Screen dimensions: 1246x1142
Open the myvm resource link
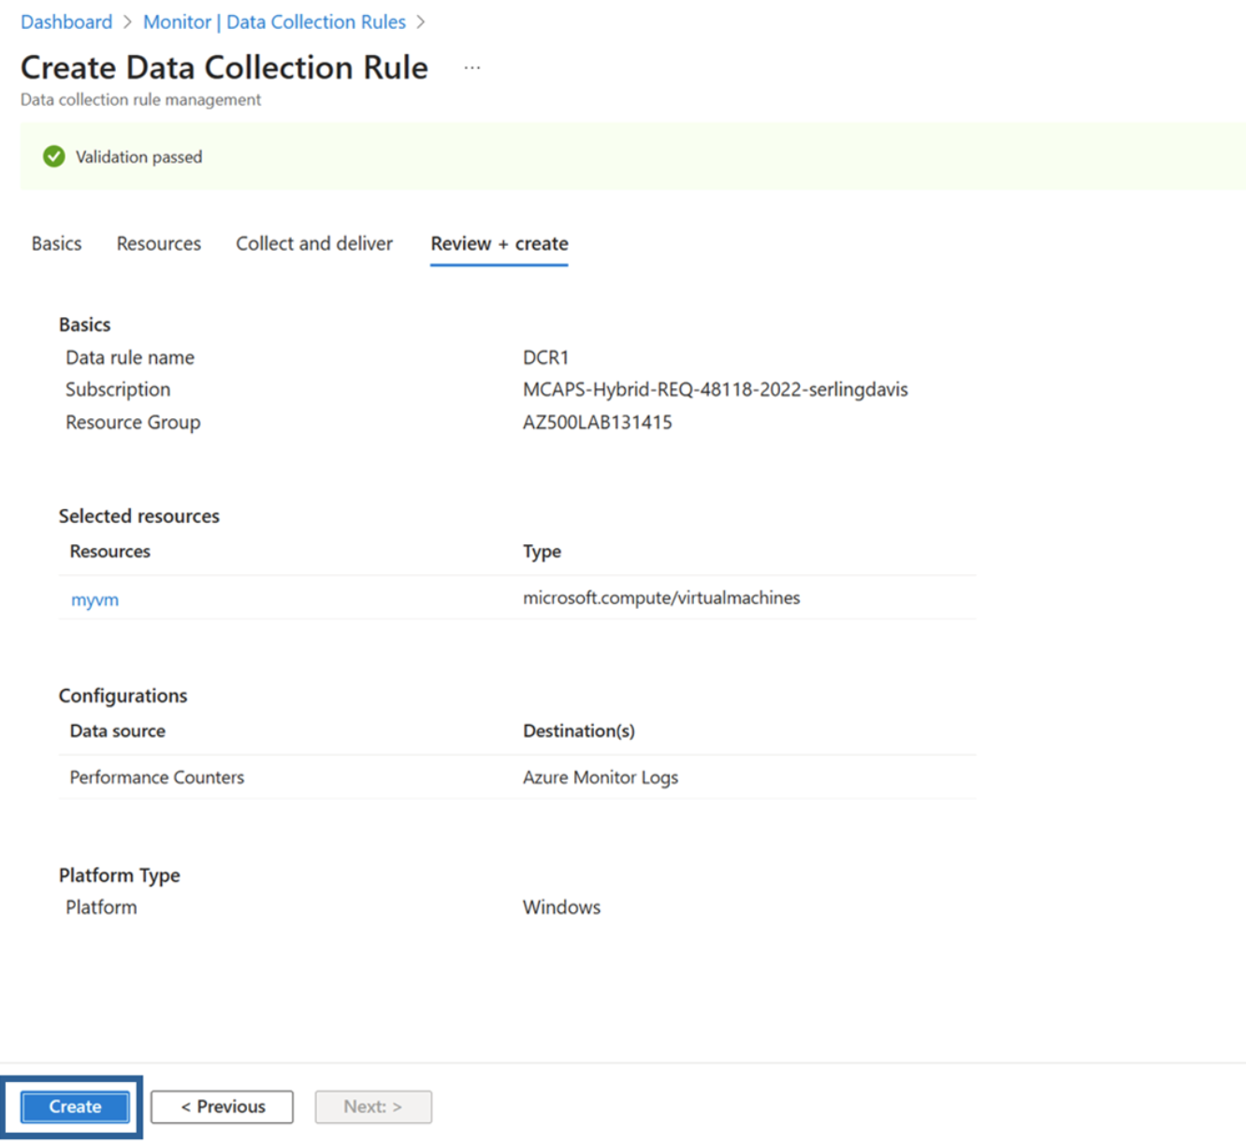pos(94,600)
